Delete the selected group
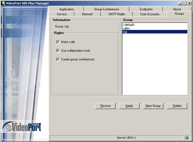 [177, 106]
